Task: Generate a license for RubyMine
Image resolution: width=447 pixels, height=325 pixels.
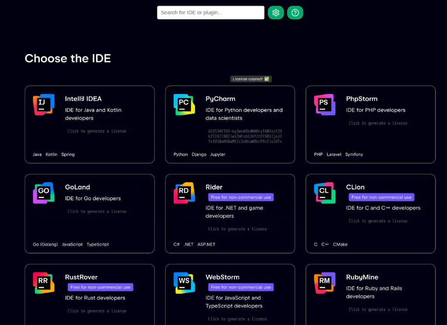Action: pyautogui.click(x=378, y=309)
